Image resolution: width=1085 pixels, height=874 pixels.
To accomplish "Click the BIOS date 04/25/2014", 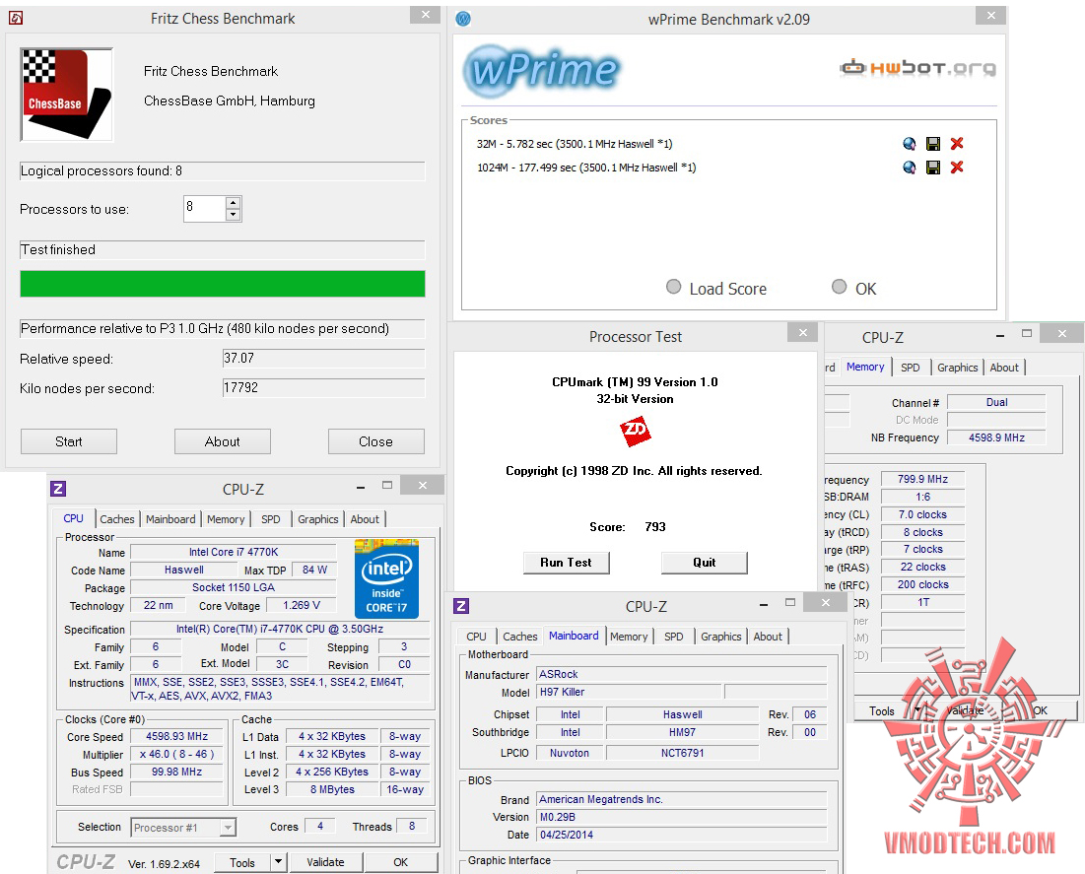I will coord(681,835).
